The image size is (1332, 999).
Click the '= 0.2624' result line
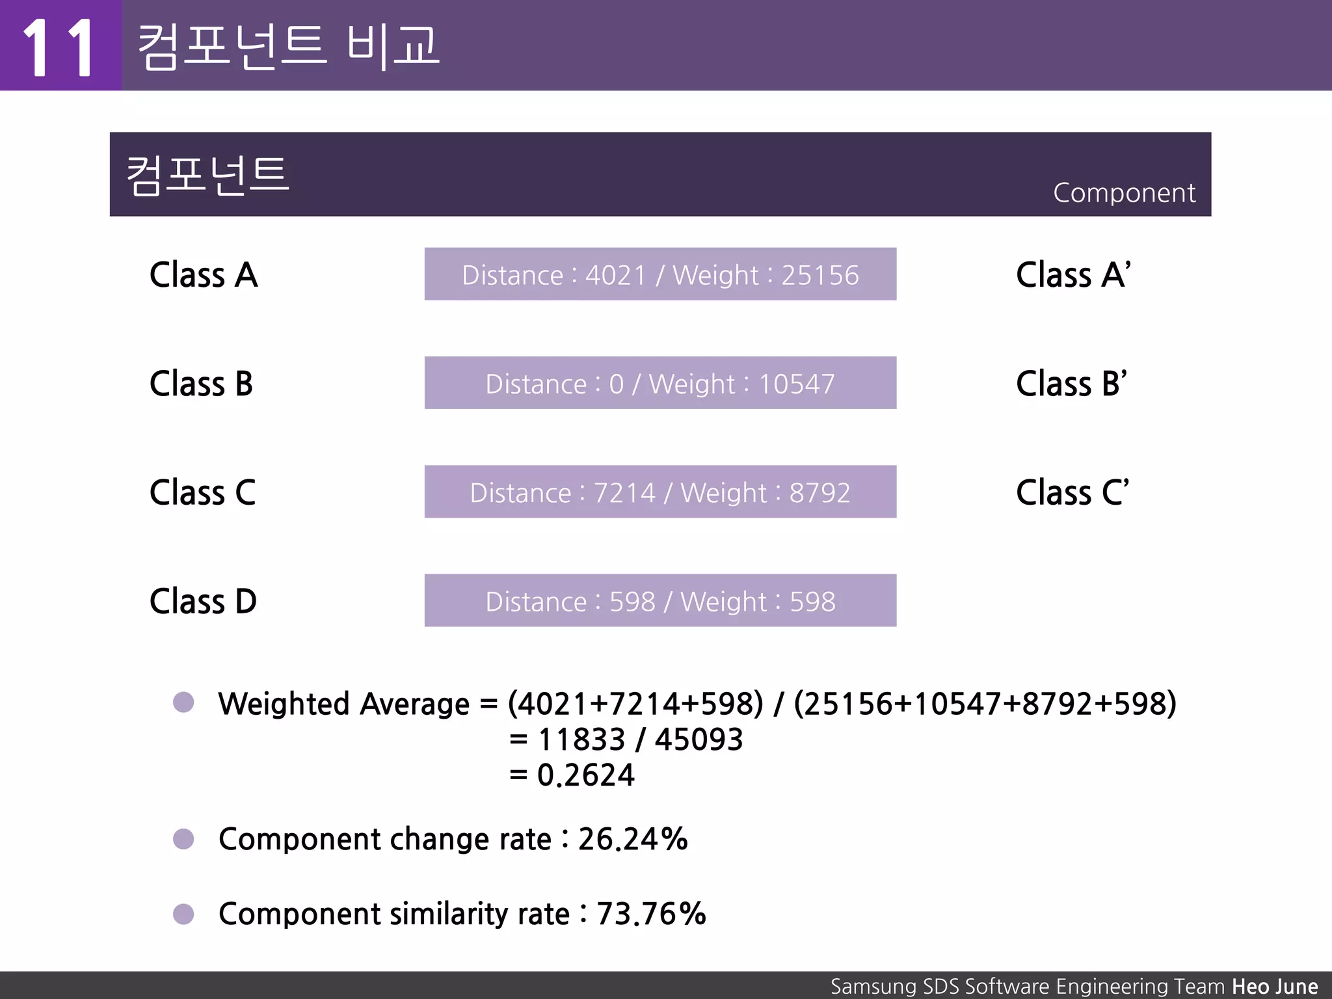(x=572, y=775)
